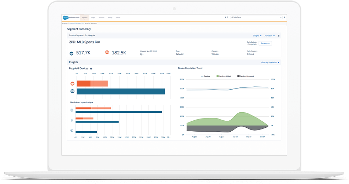
Task: Open the Grow My Population dropdown
Action: pyautogui.click(x=270, y=63)
